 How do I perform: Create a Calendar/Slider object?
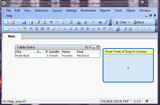88,29
